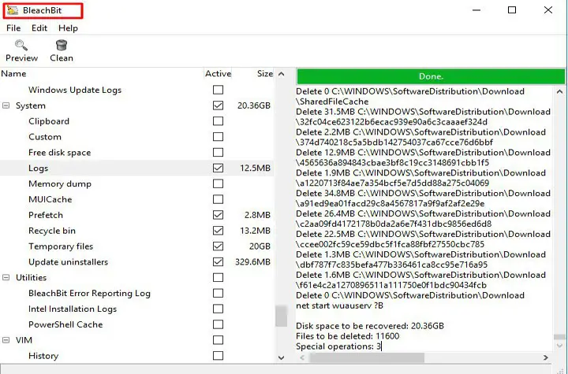568x374 pixels.
Task: Enable the Clipboard checkbox
Action: 218,120
